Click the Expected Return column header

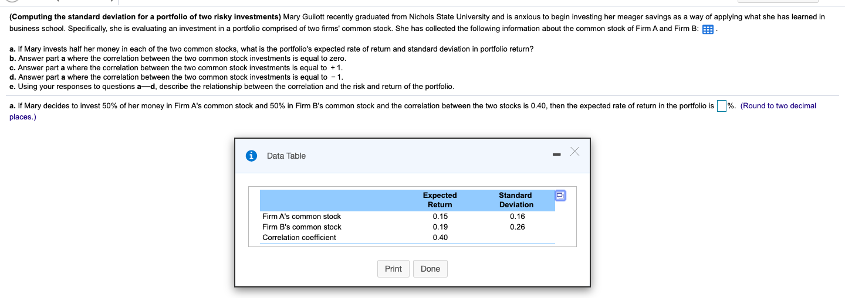point(440,200)
